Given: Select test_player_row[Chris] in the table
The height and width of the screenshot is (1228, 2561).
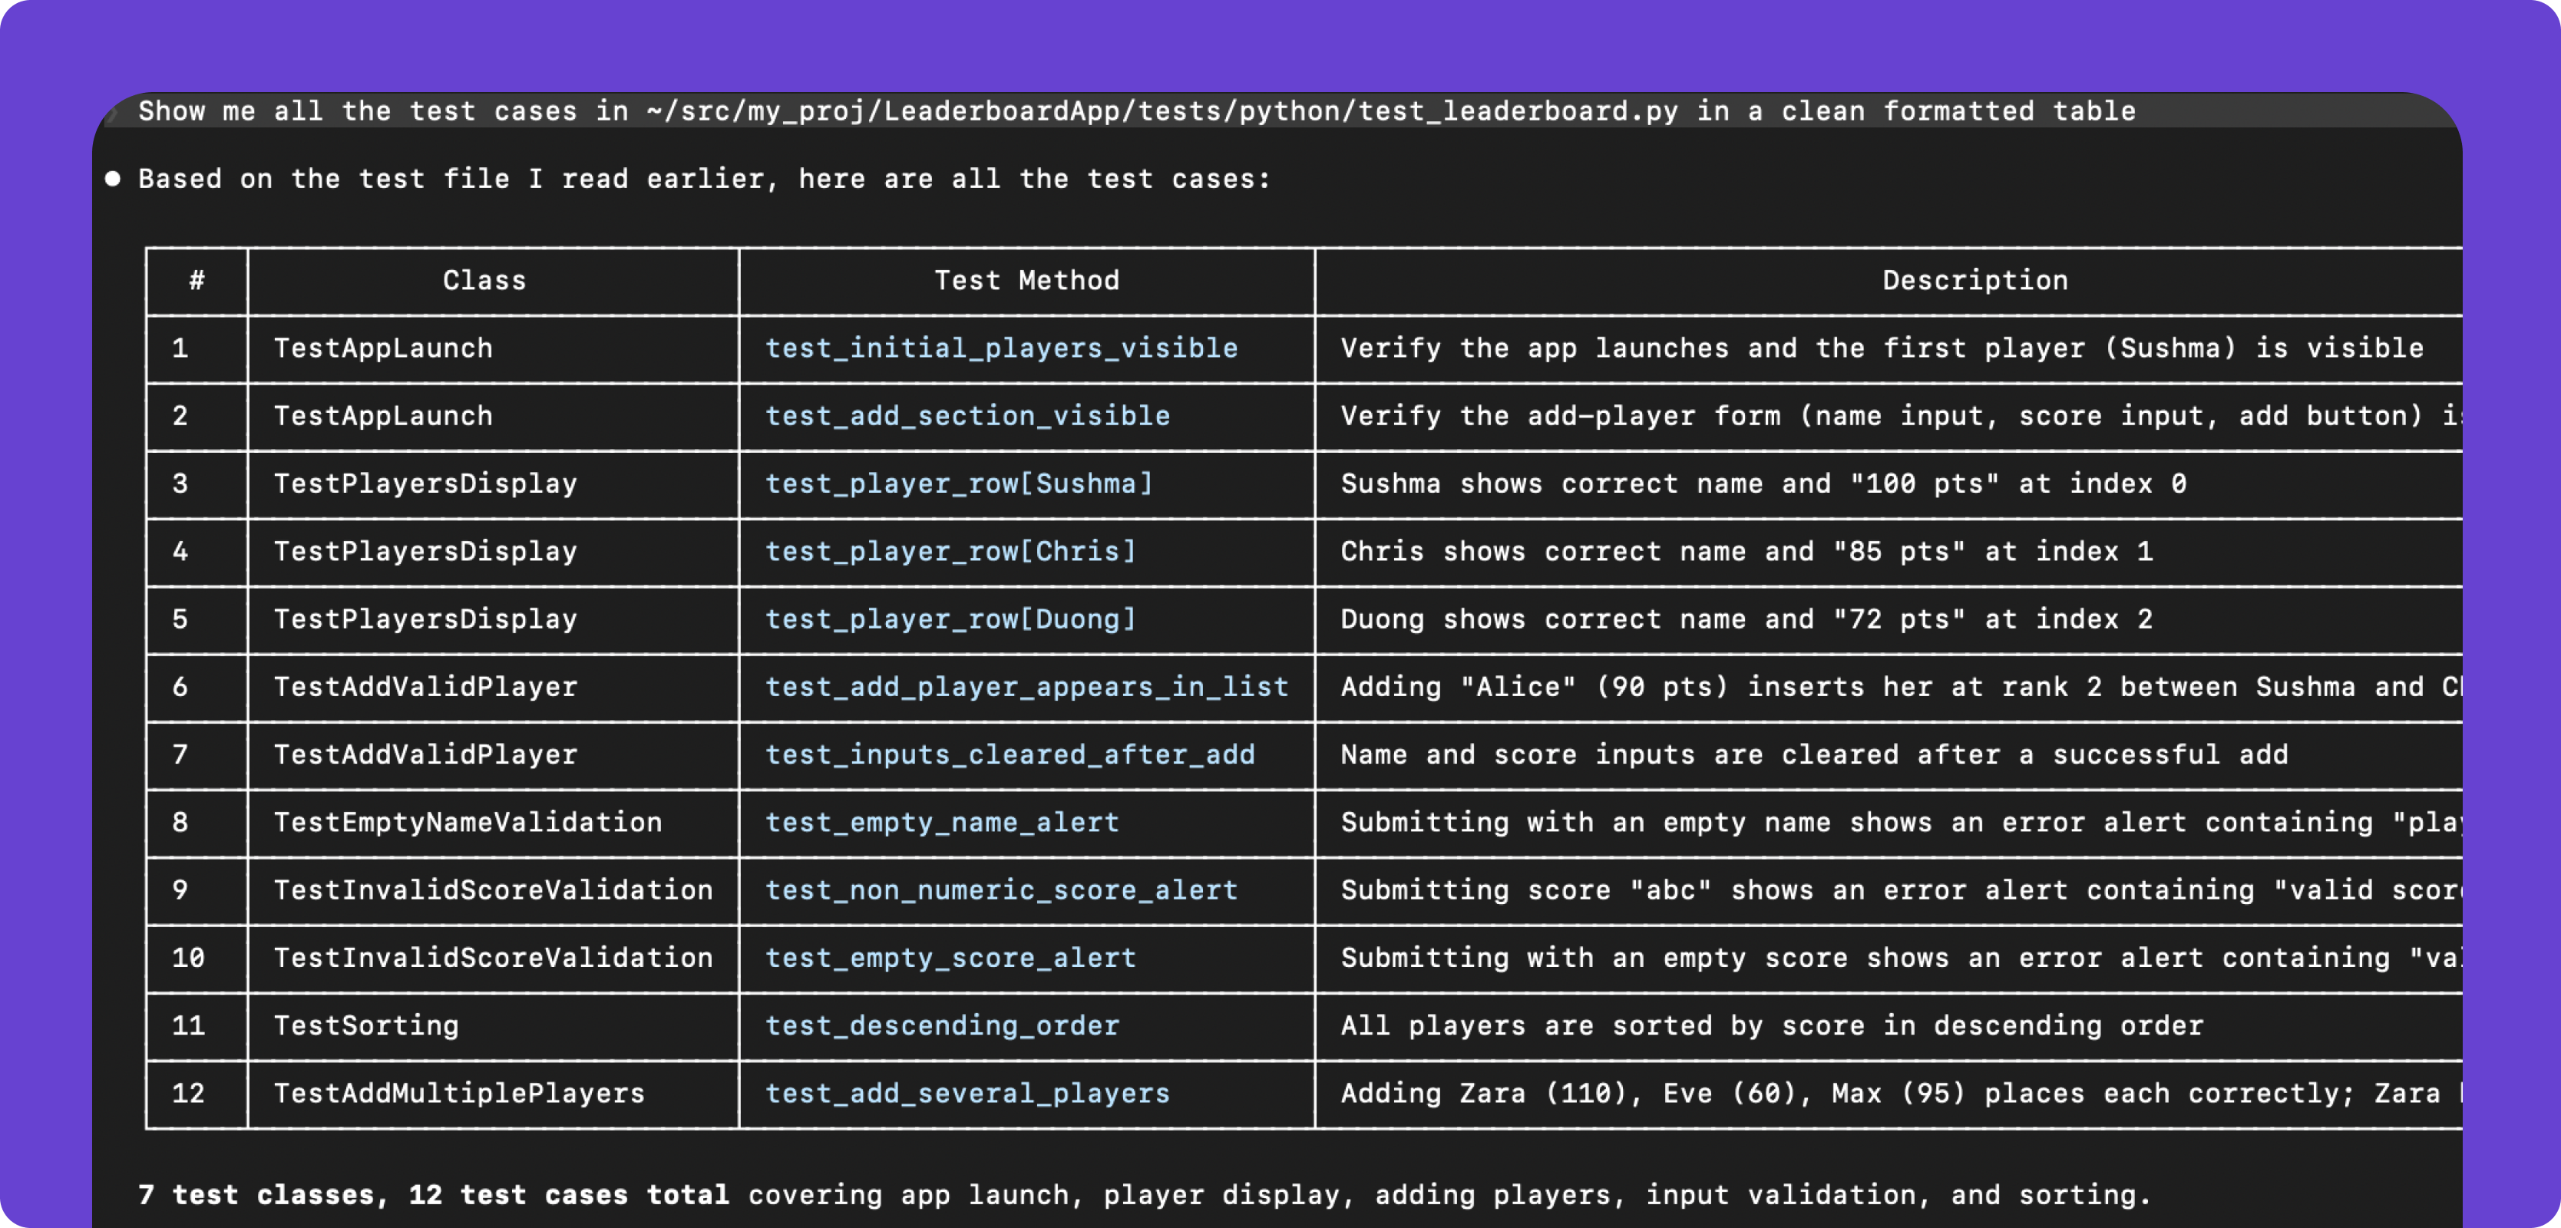Looking at the screenshot, I should pyautogui.click(x=948, y=551).
